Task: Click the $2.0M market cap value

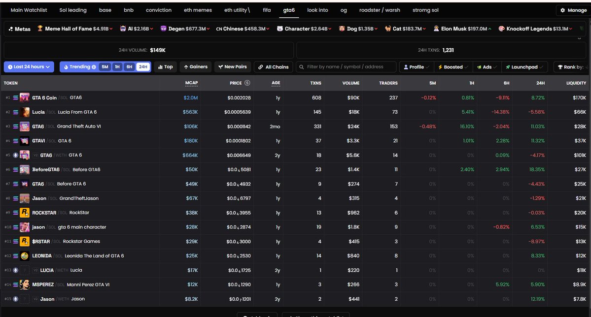Action: [x=191, y=97]
